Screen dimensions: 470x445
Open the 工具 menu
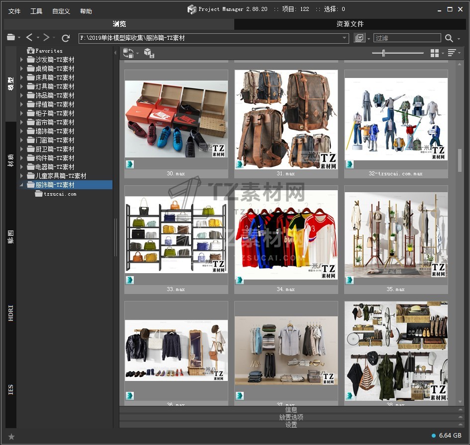click(36, 11)
